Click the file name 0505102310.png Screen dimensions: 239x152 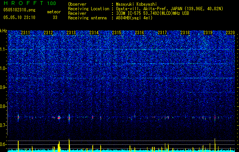(19, 10)
